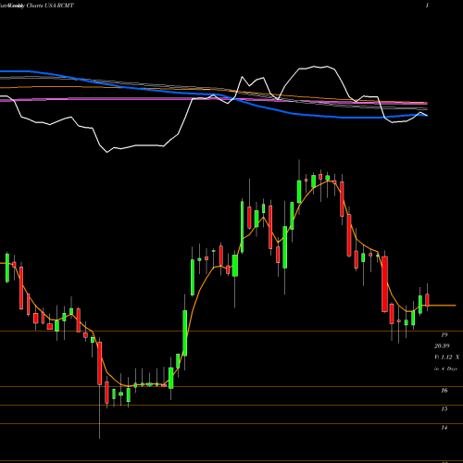Image resolution: width=463 pixels, height=463 pixels.
Task: Click the '19' price axis label
Action: coord(444,335)
